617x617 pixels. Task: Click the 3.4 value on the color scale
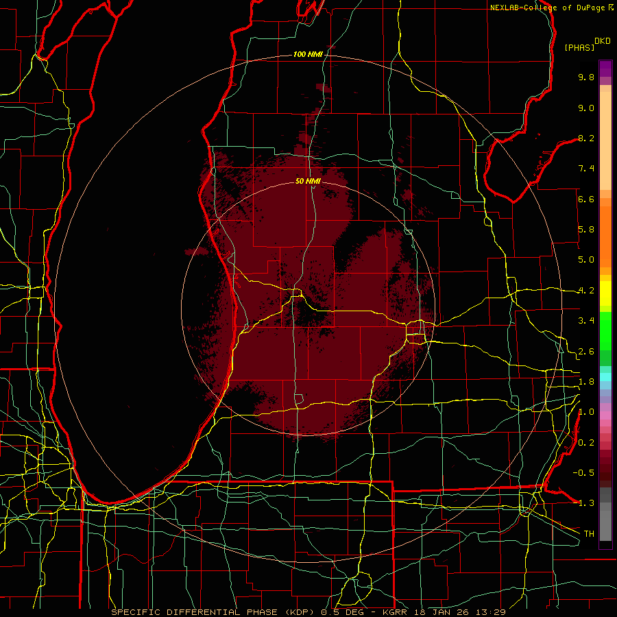click(586, 321)
